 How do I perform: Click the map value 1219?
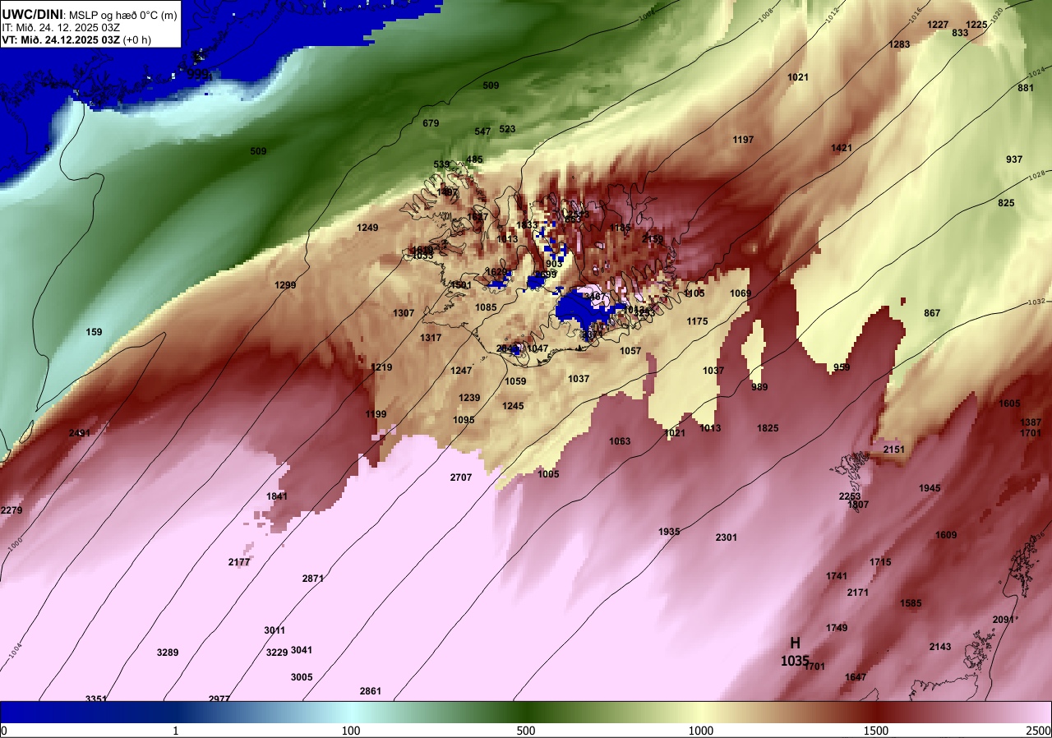[x=381, y=367]
